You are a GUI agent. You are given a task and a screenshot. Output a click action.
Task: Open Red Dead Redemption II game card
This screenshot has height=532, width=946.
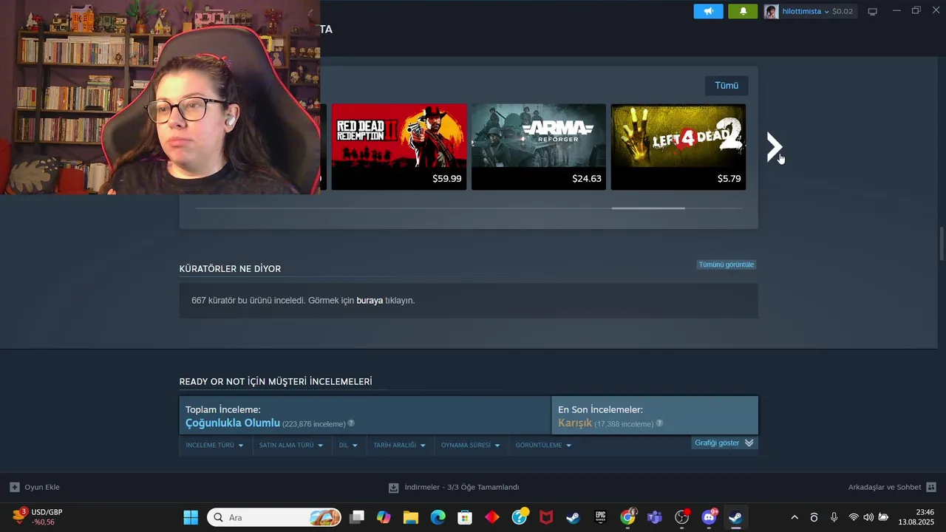pos(399,146)
